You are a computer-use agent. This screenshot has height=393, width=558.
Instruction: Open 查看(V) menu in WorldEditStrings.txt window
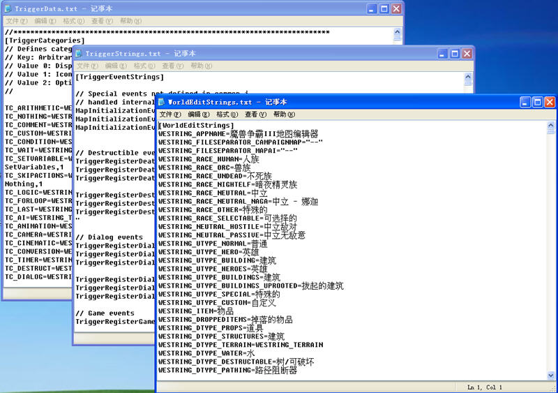(x=255, y=114)
